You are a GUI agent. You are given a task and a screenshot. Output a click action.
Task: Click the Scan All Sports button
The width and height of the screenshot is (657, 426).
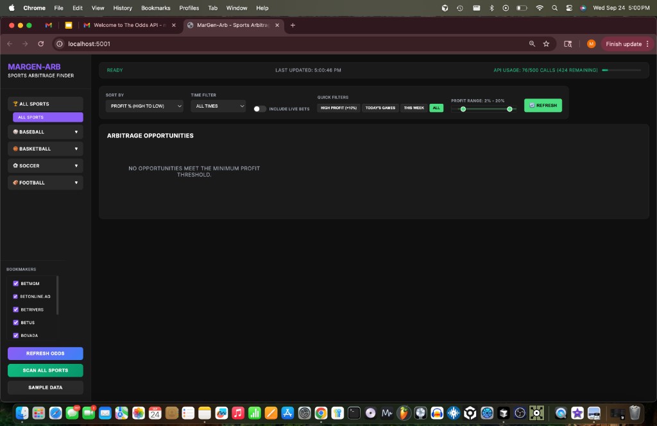point(46,370)
